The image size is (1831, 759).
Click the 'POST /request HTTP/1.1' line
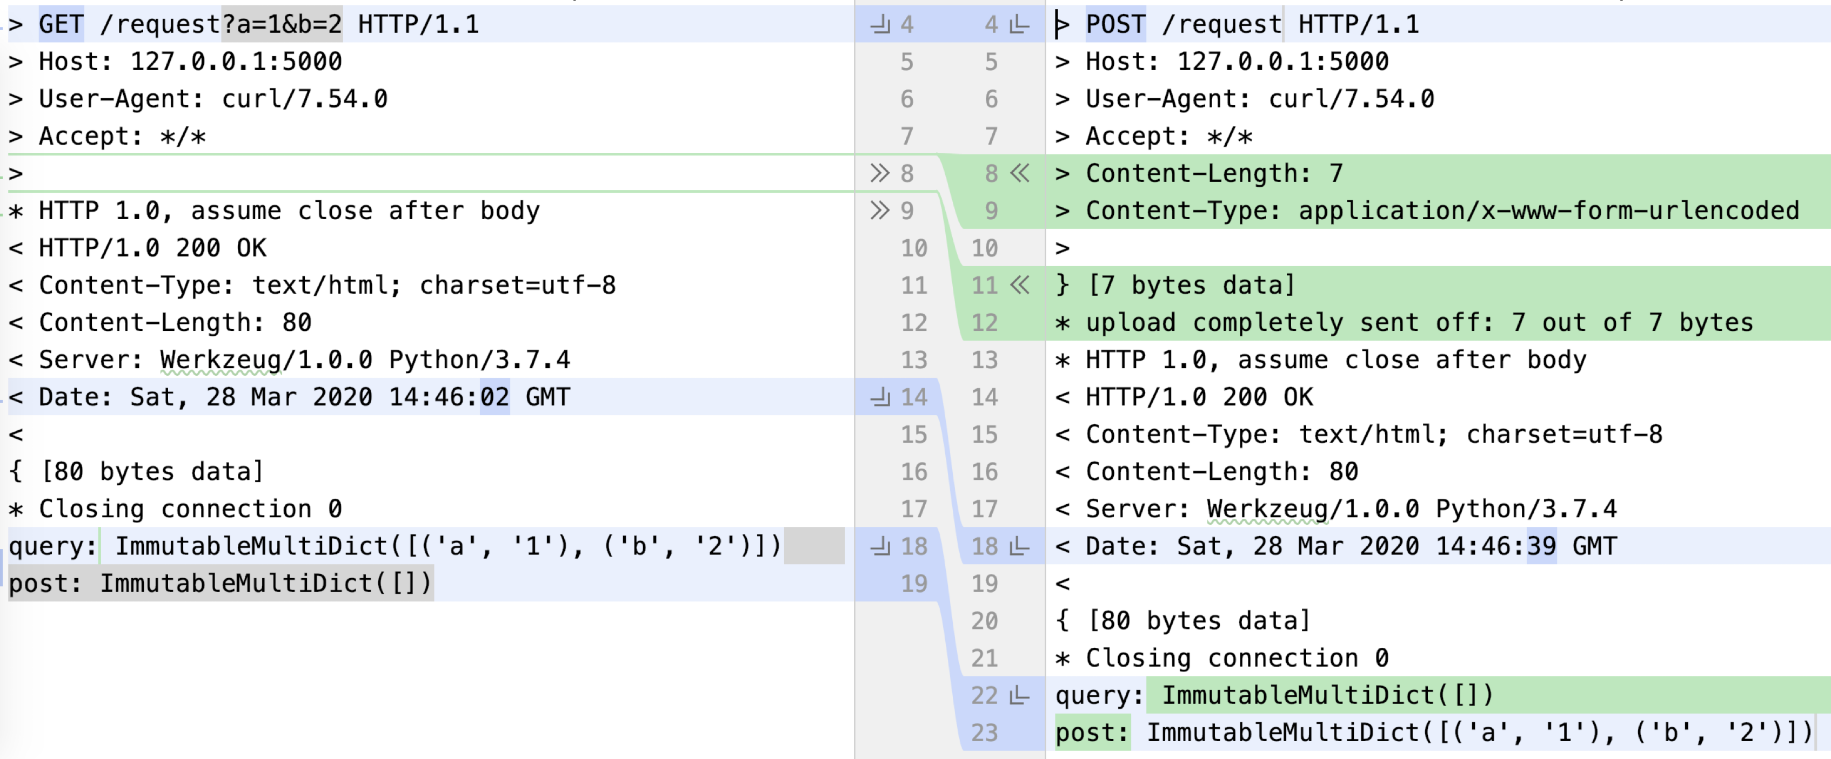(1238, 24)
